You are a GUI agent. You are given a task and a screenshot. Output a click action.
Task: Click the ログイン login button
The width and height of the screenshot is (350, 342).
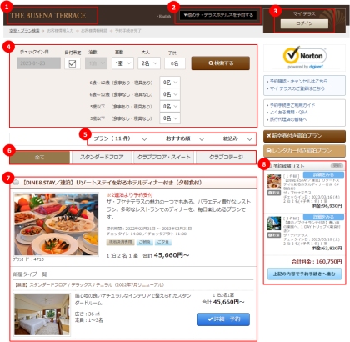304,23
